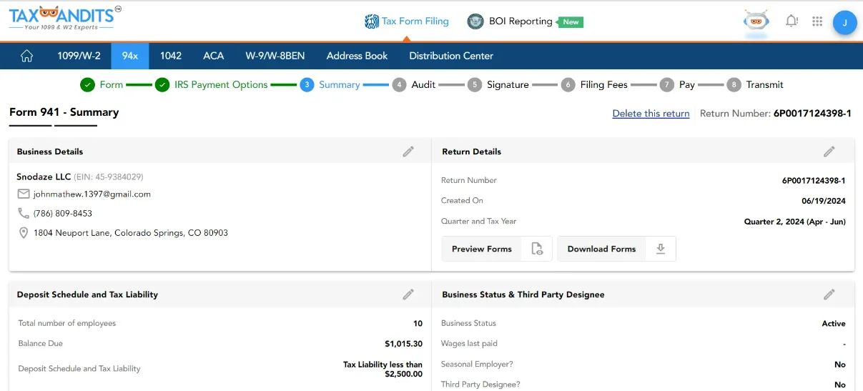The height and width of the screenshot is (391, 863).
Task: Open notifications bell icon
Action: pyautogui.click(x=792, y=21)
